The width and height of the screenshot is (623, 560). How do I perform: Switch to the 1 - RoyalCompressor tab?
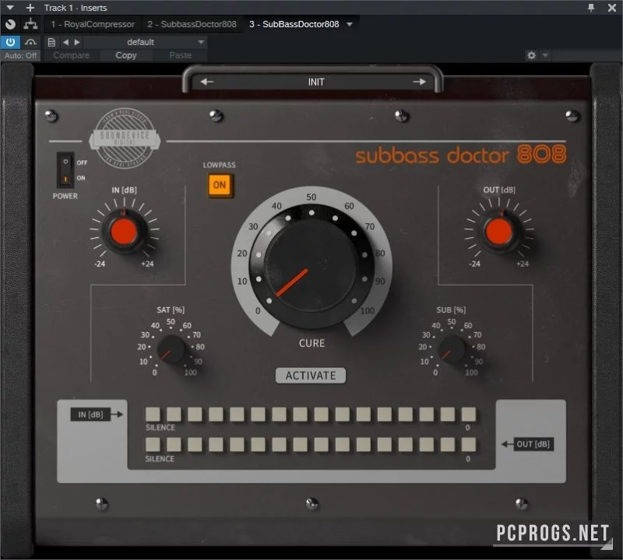pos(93,24)
